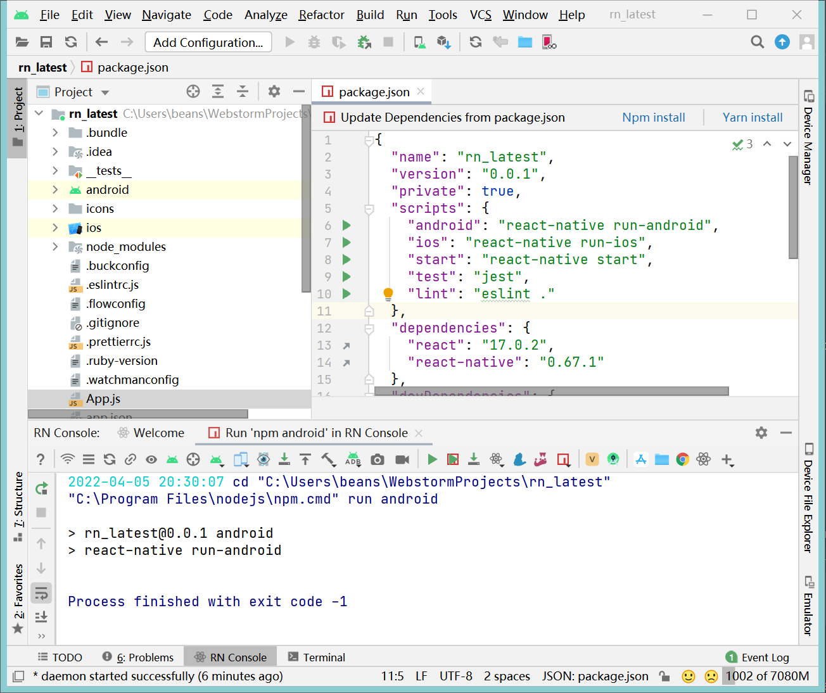Open the project tool window settings gear
The image size is (826, 693).
tap(274, 92)
